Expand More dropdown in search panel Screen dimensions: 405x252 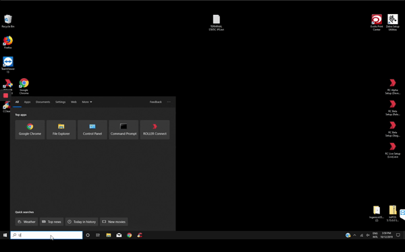point(87,102)
